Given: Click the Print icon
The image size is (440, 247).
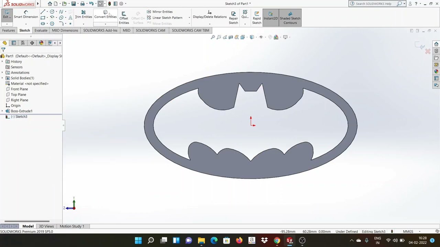Looking at the screenshot, I should 82,4.
